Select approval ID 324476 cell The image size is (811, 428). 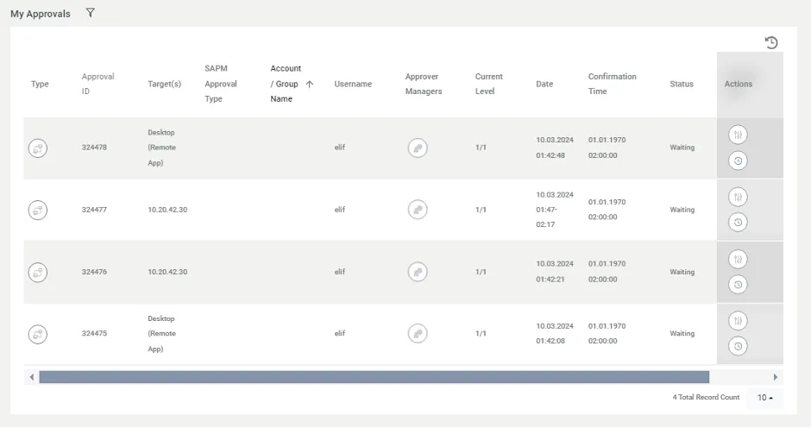coord(94,272)
